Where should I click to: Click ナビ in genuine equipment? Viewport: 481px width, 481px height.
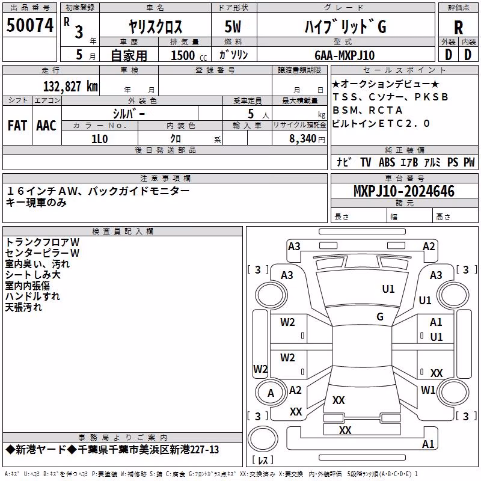[x=343, y=162]
